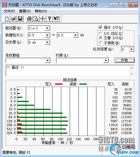
Task: Click the read value 77208
Action: click(x=127, y=109)
